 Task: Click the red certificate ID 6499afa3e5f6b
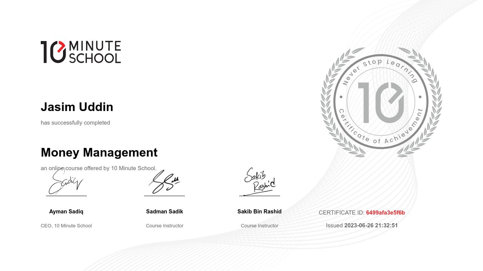click(x=385, y=213)
